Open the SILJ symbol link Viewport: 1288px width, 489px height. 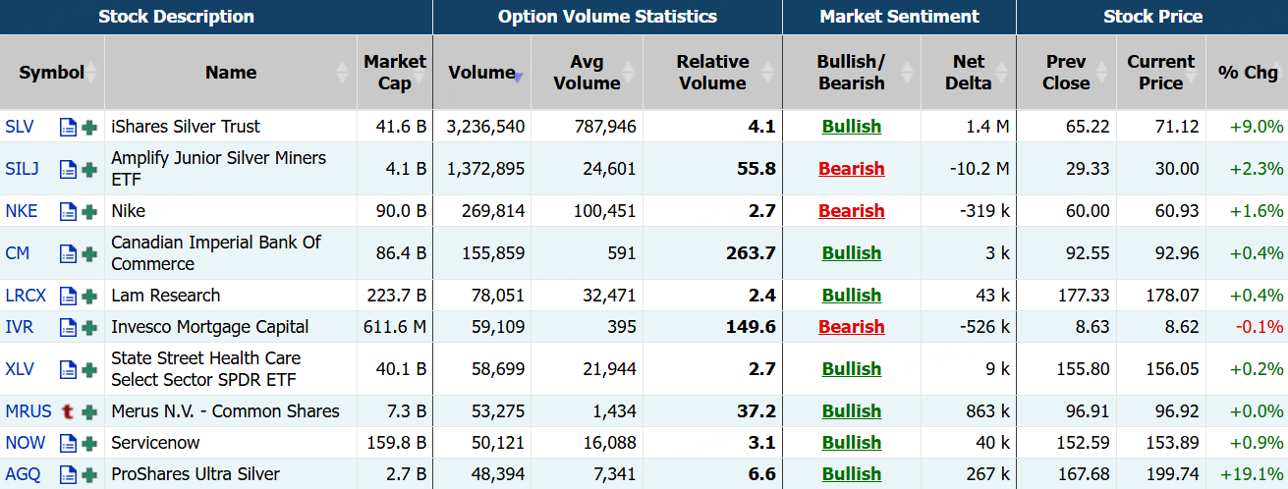[x=23, y=169]
